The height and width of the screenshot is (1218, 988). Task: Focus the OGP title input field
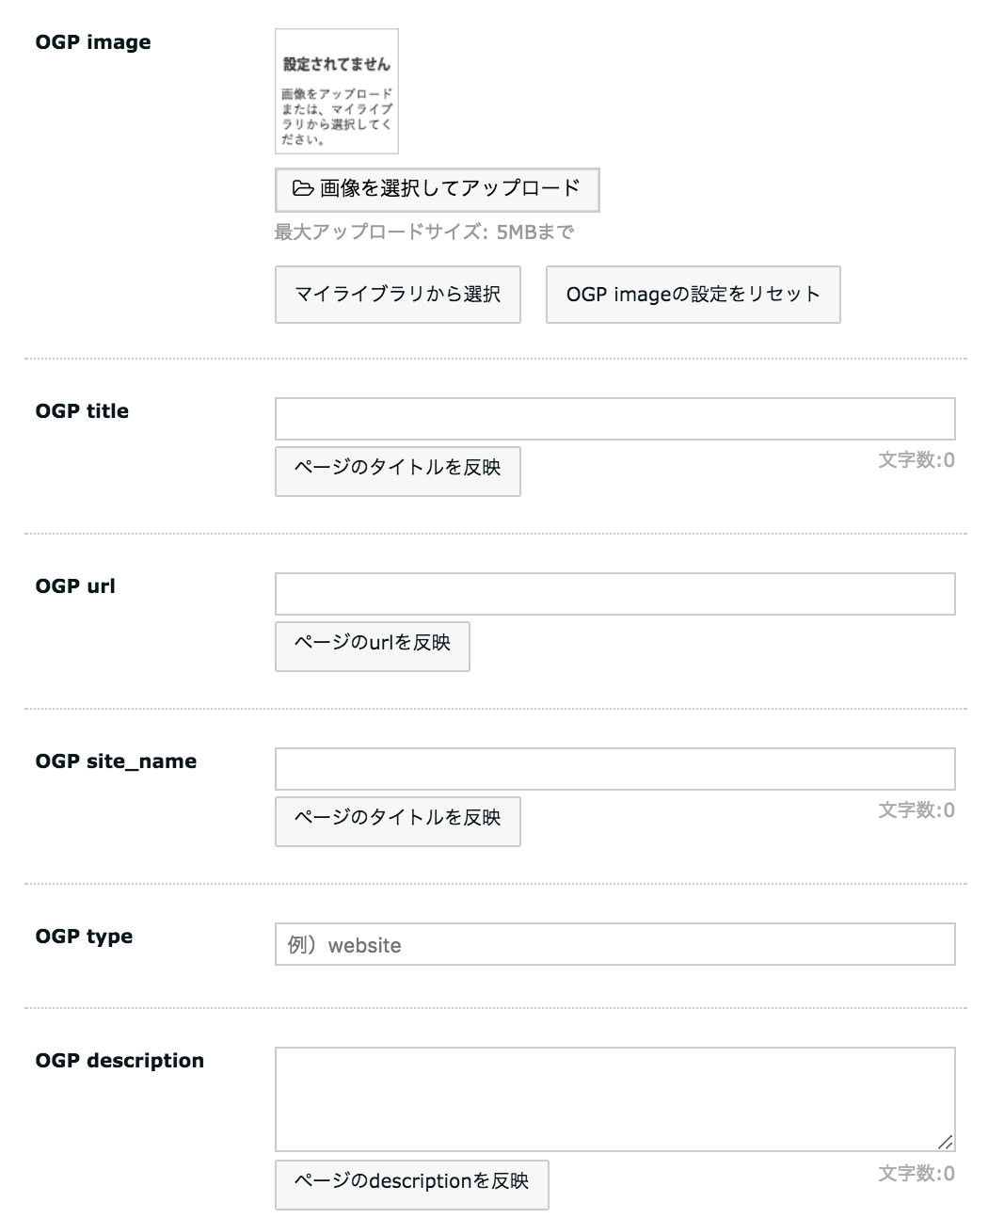point(614,419)
